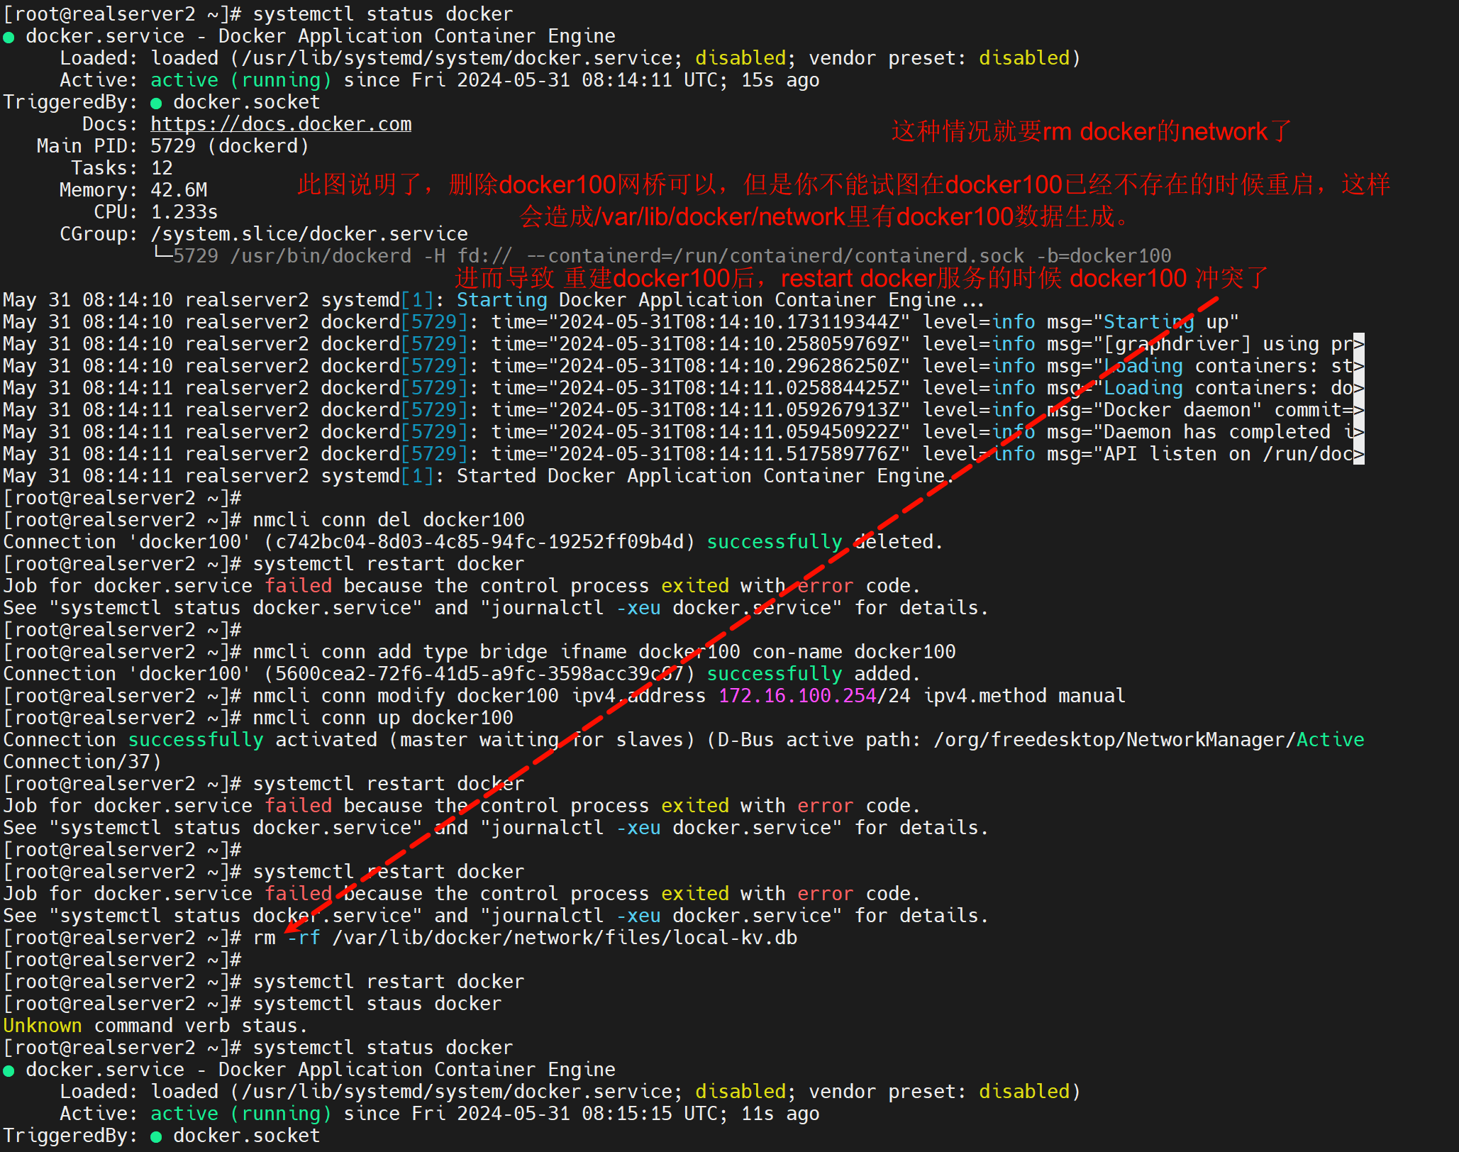Click the green "successfully" in the deleted line

click(x=774, y=542)
